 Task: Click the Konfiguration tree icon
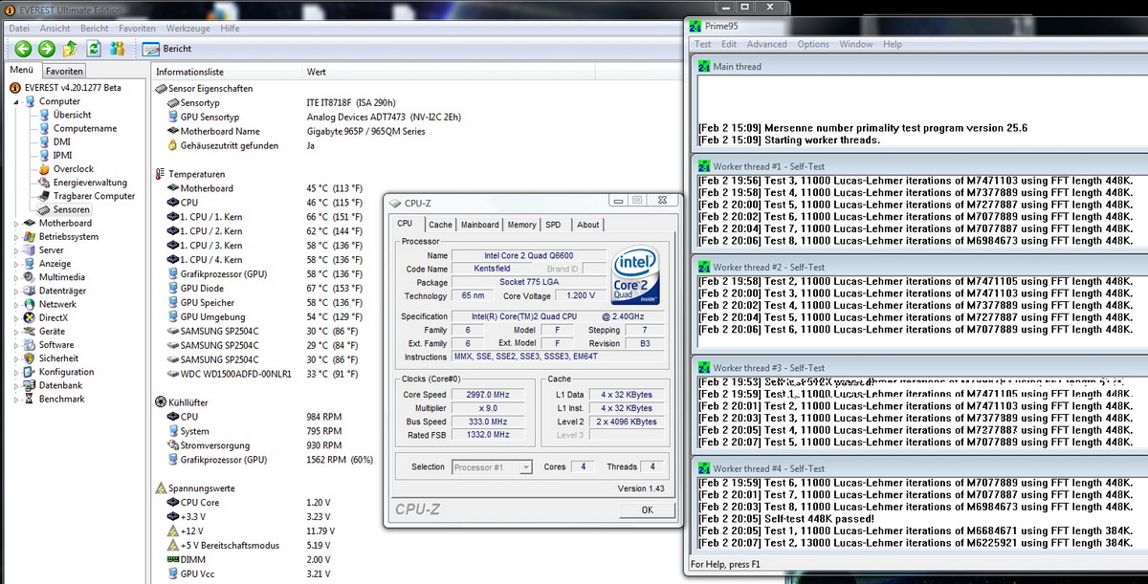point(30,372)
